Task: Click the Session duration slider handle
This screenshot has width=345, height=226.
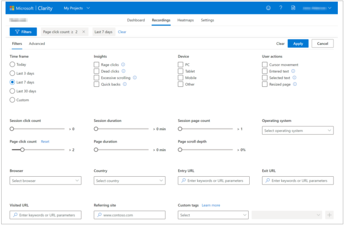Action: [96, 129]
